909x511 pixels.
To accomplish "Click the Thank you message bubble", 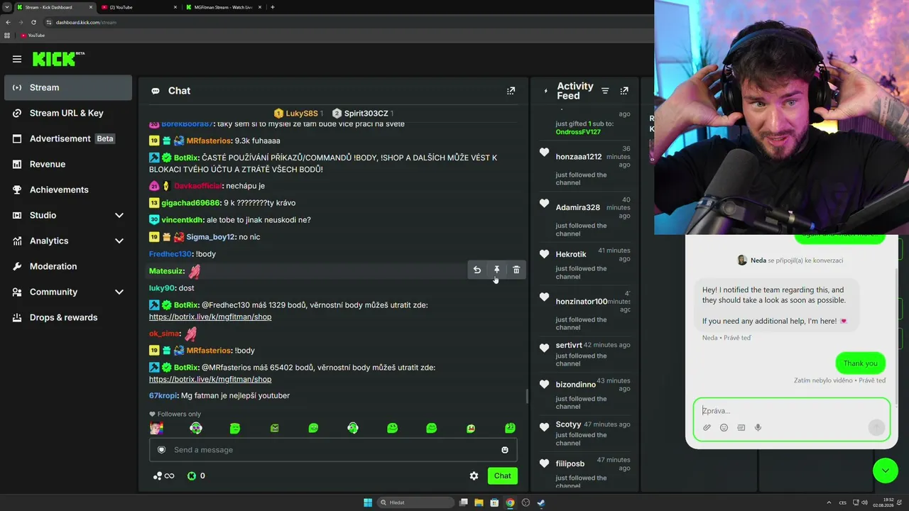I will click(x=860, y=363).
